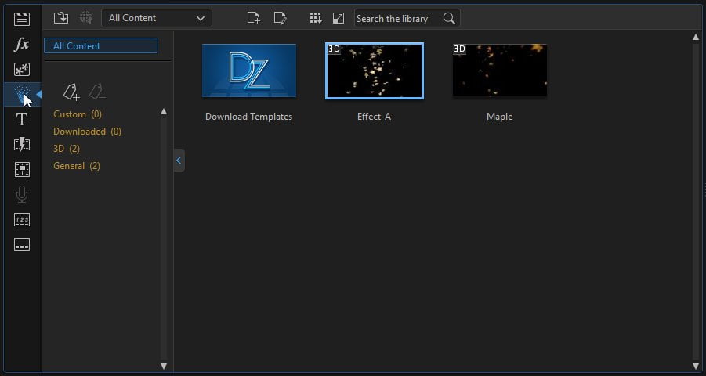The height and width of the screenshot is (376, 706).
Task: Open the PiP Objects Room icon
Action: coord(22,70)
